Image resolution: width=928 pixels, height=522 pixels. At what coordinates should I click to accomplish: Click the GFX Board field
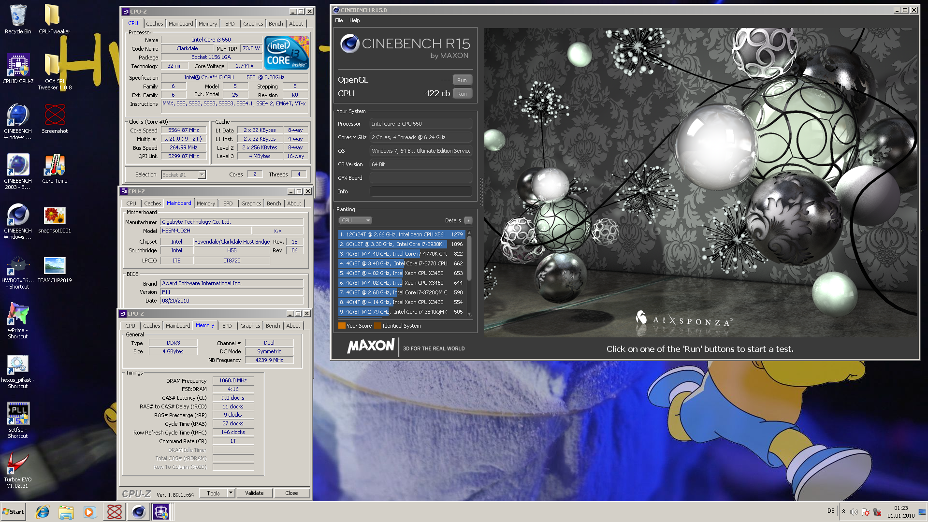421,178
